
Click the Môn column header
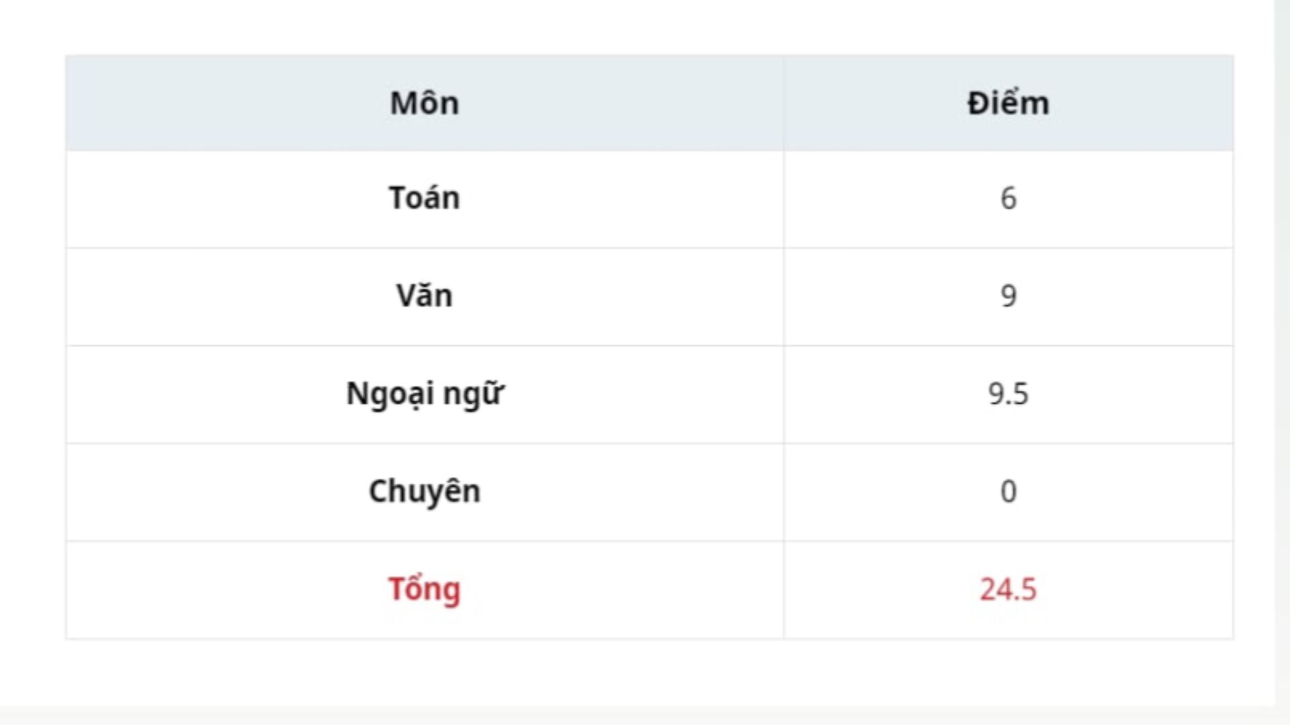pos(424,103)
